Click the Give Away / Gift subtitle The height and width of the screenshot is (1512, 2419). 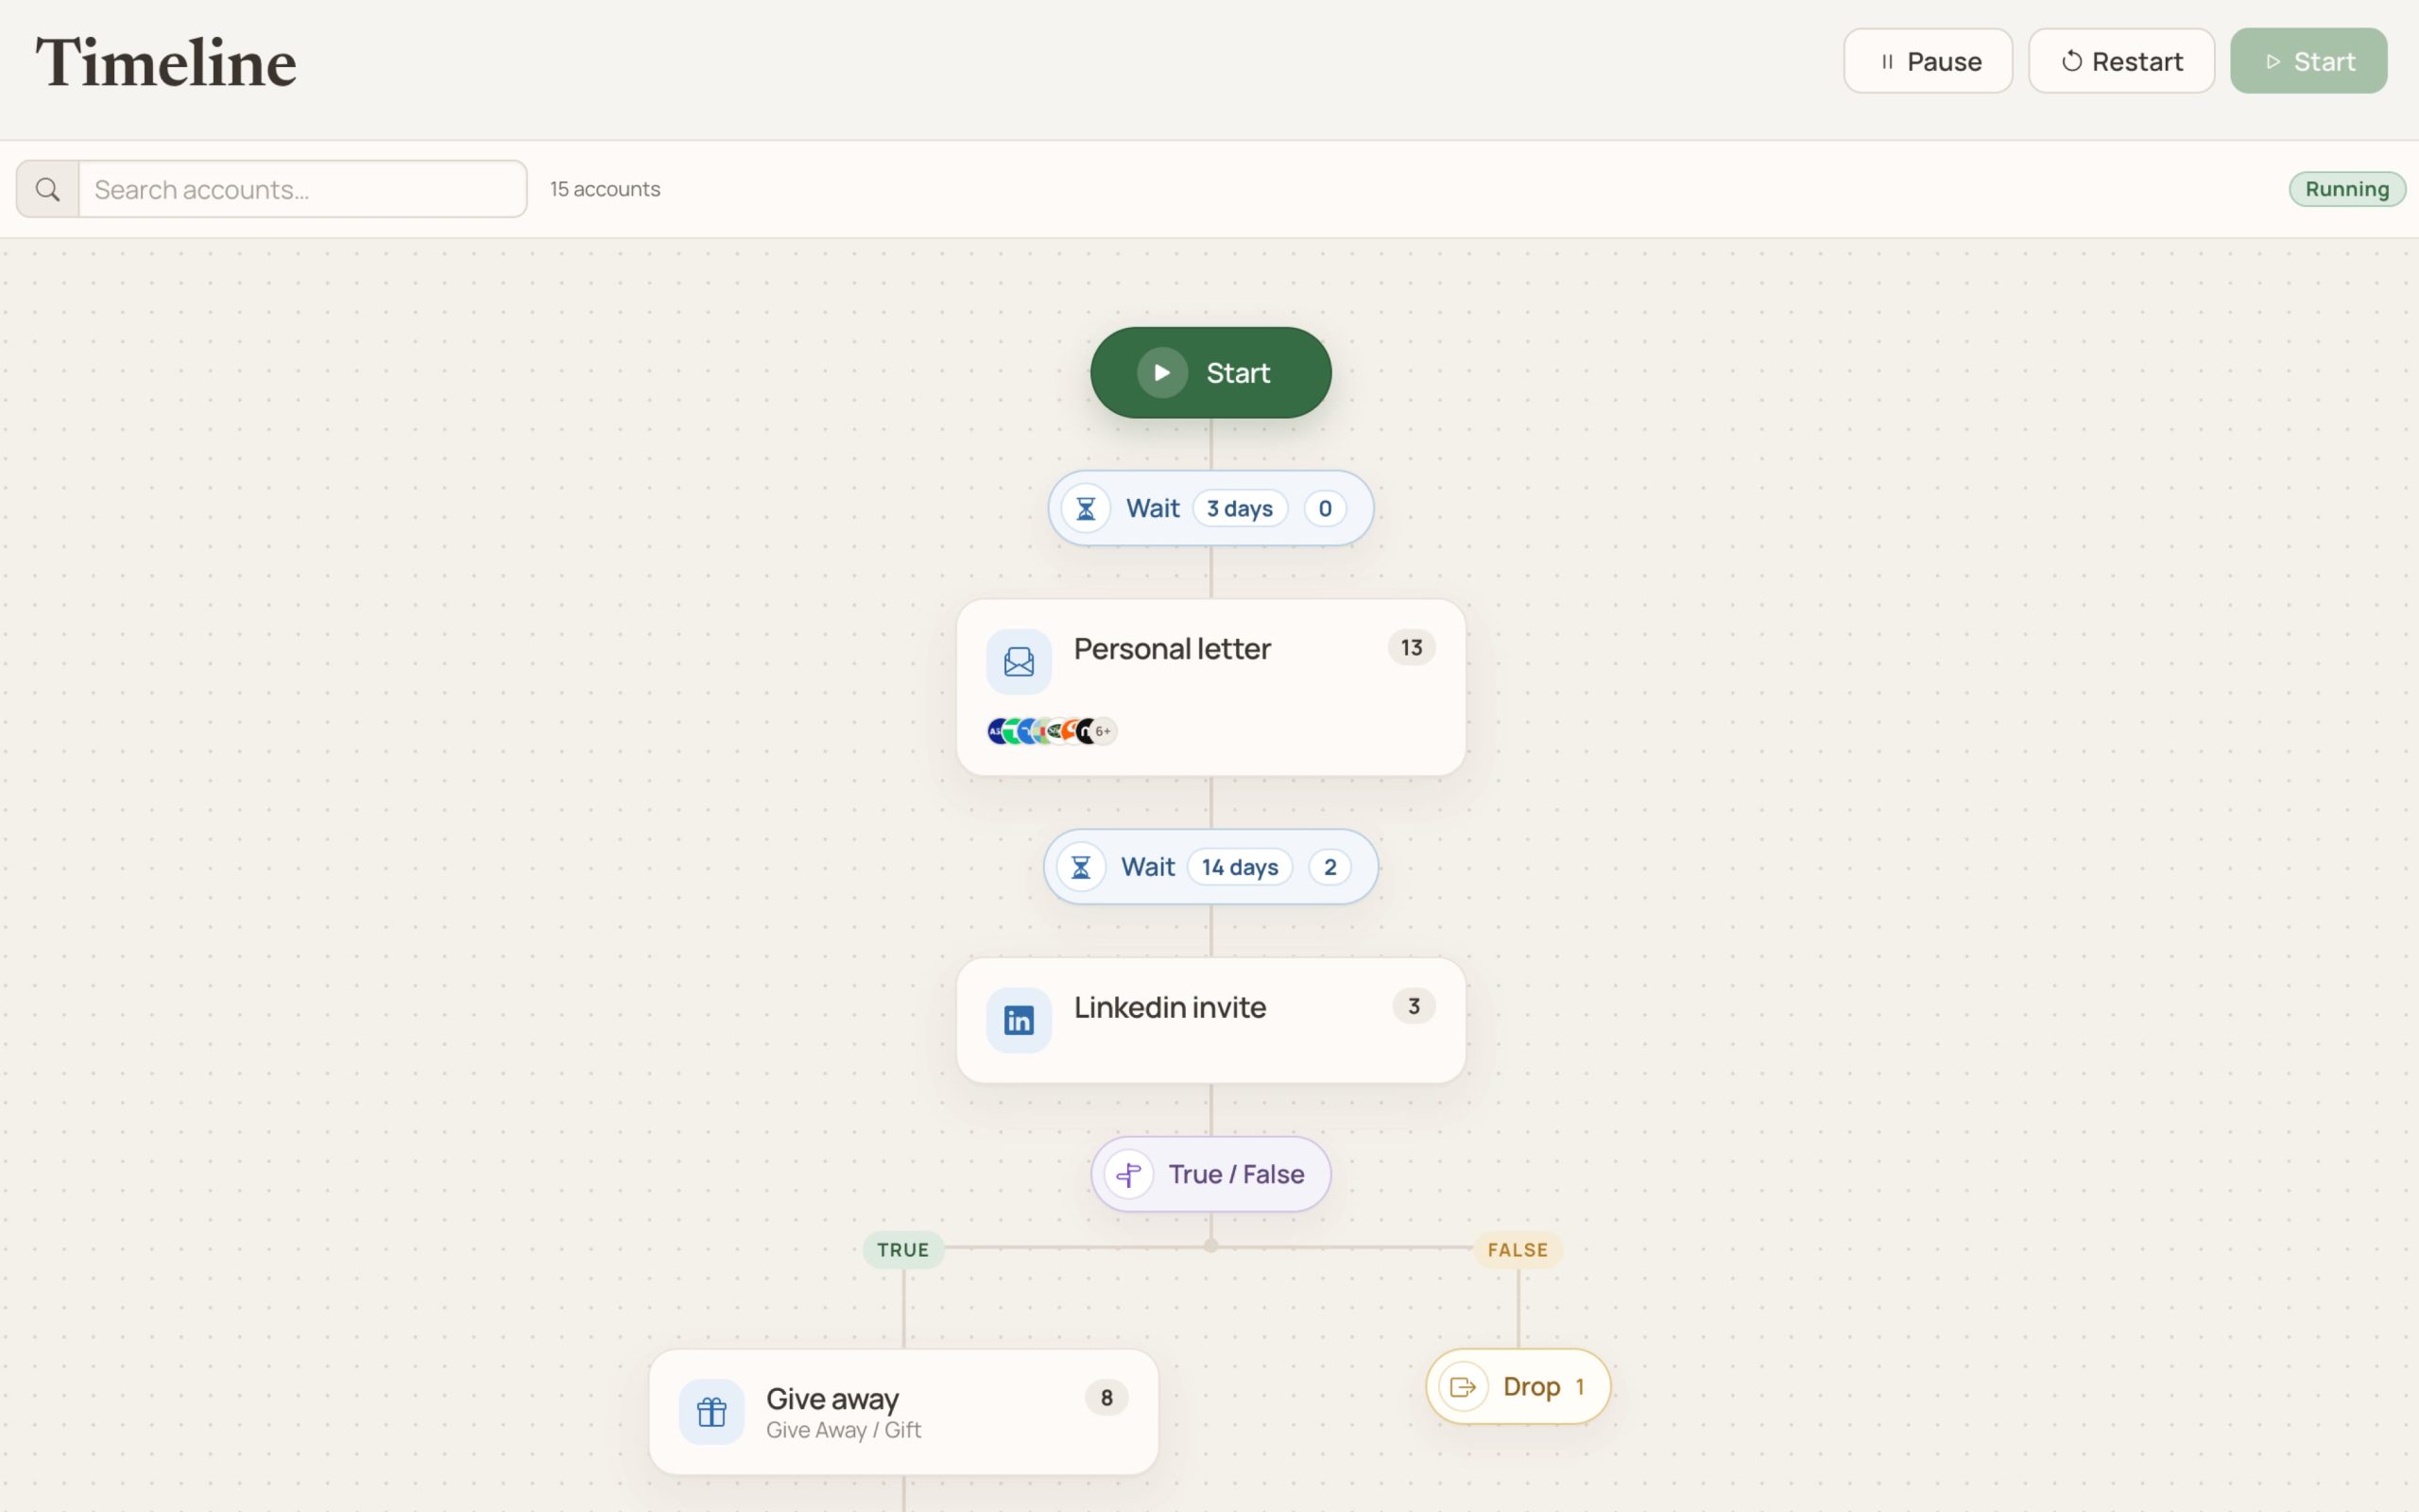tap(844, 1431)
